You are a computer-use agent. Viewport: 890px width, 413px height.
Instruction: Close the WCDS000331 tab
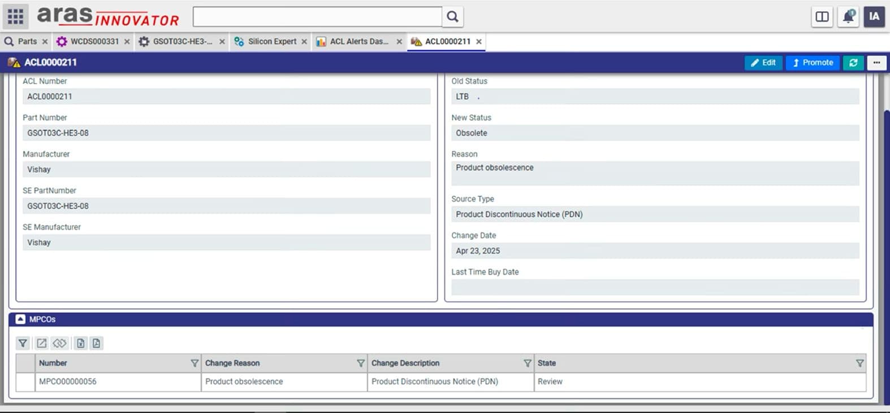point(127,42)
